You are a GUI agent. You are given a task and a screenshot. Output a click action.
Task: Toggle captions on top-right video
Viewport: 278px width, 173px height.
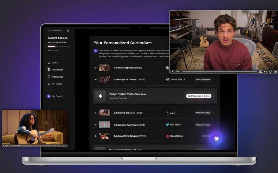click(x=260, y=72)
